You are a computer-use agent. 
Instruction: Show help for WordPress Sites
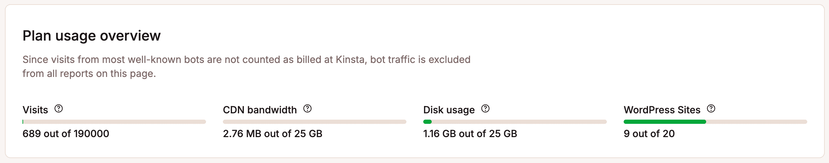(x=711, y=109)
